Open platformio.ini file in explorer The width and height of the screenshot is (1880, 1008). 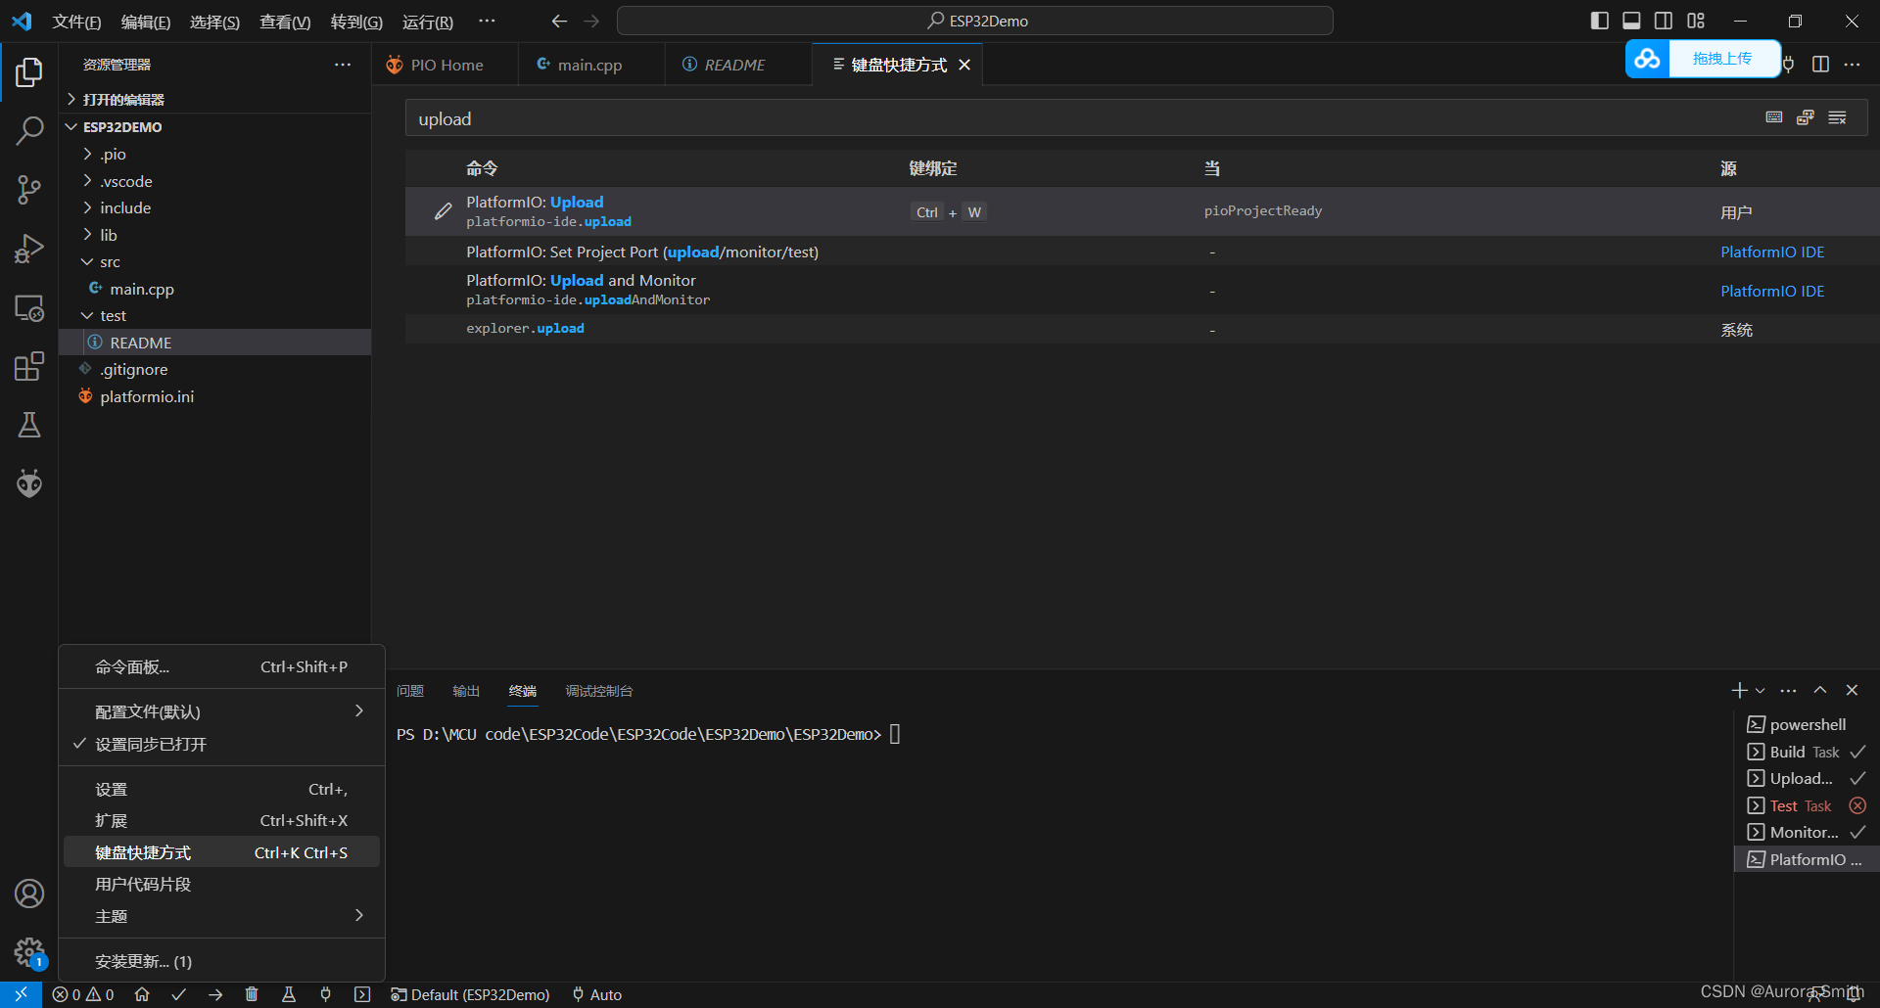(147, 396)
